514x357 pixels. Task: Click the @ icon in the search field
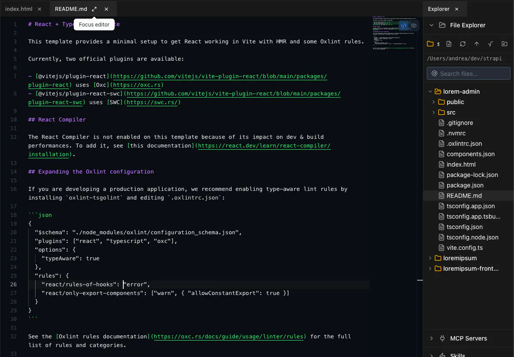click(435, 73)
